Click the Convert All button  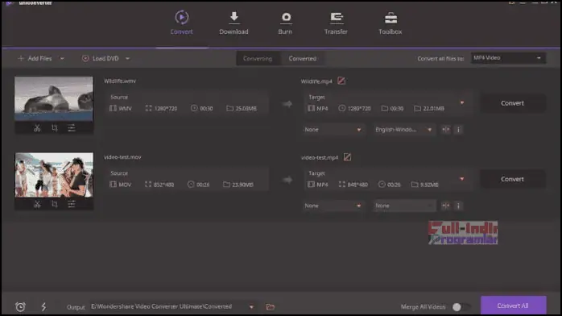pos(513,306)
